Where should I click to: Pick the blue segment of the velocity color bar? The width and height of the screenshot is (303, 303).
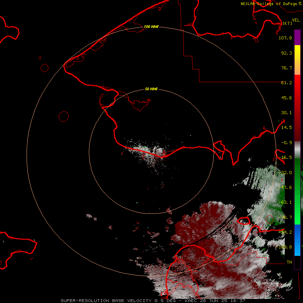(x=297, y=240)
